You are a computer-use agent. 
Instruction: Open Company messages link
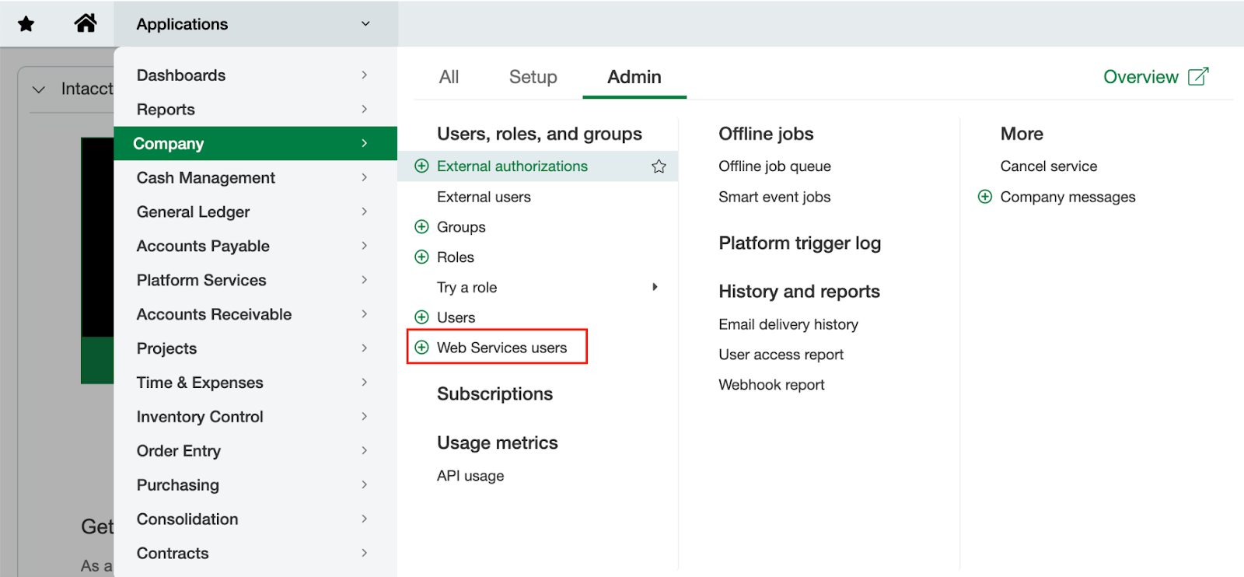(1068, 197)
